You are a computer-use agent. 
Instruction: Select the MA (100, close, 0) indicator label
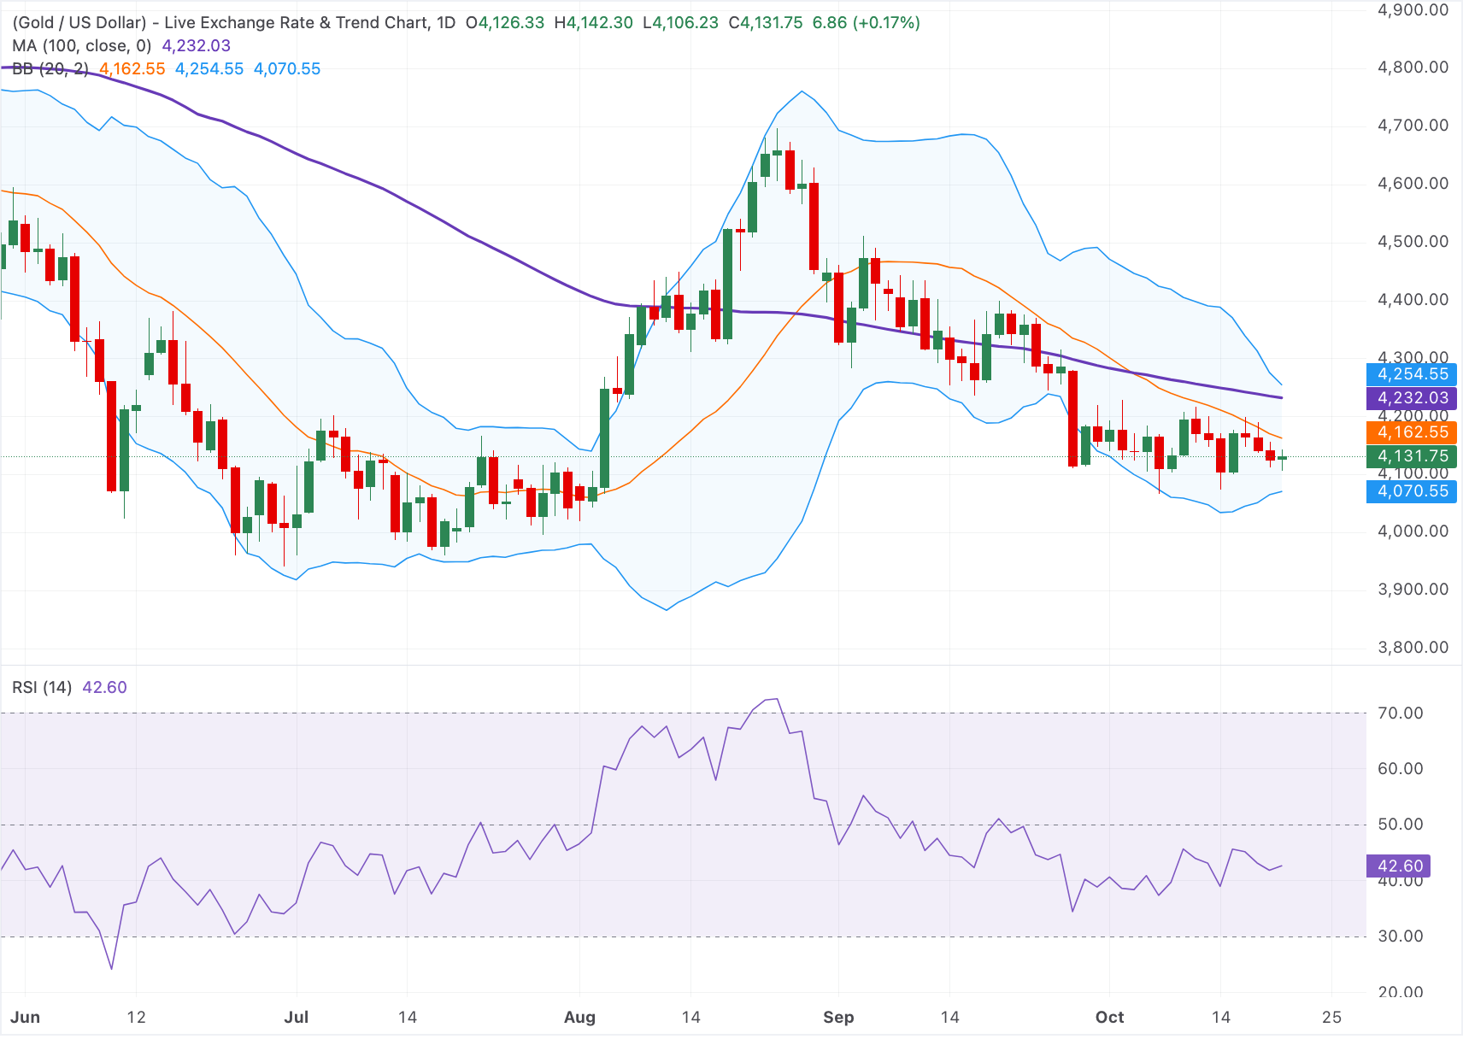tap(82, 45)
